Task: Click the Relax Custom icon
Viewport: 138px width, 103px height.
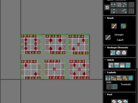Action: 124,53
